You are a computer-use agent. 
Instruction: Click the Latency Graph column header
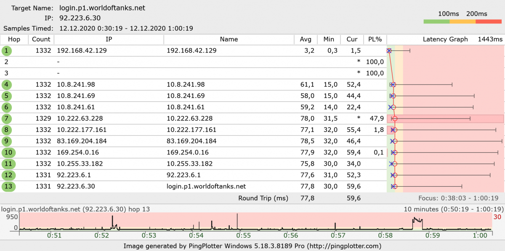tap(445, 40)
